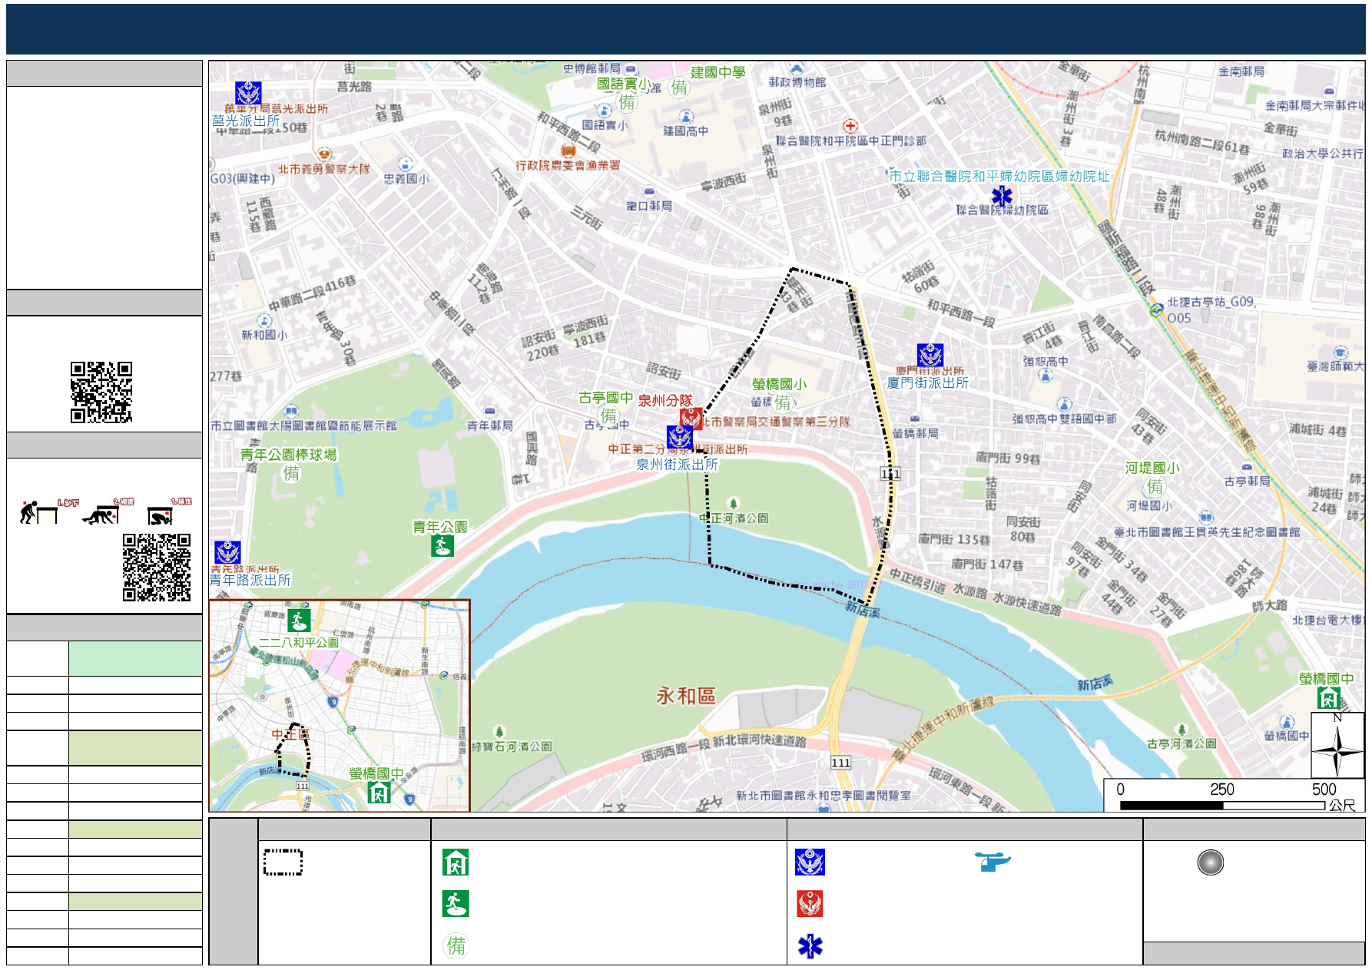Click the 師大路 street label
The image size is (1372, 970).
tap(1269, 605)
